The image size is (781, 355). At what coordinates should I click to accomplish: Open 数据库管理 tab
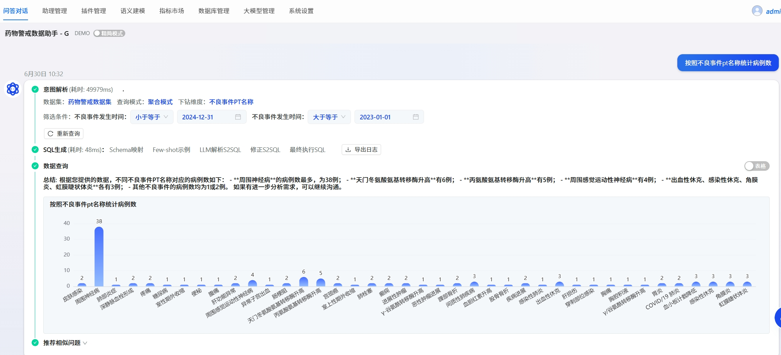coord(214,11)
